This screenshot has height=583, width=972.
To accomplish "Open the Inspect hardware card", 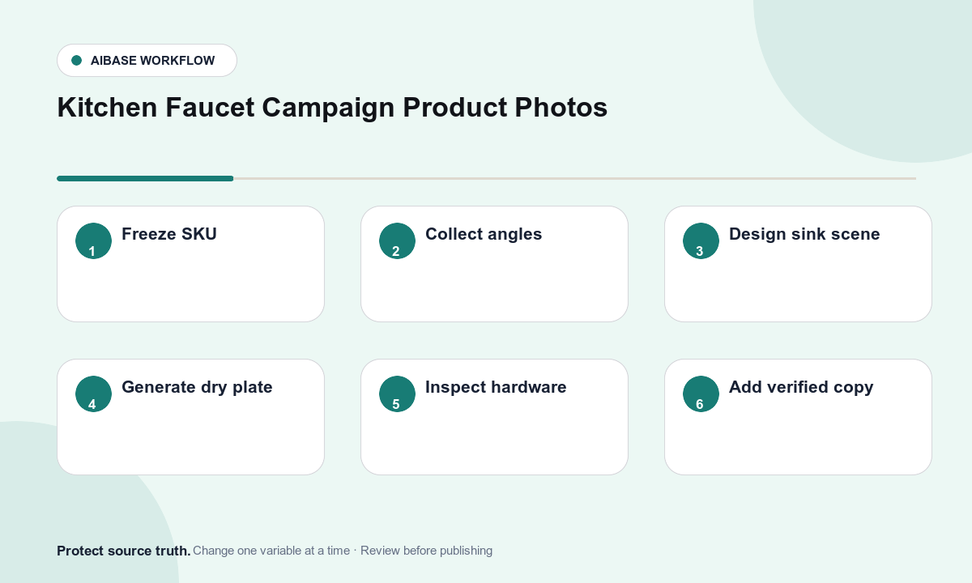I will tap(494, 417).
